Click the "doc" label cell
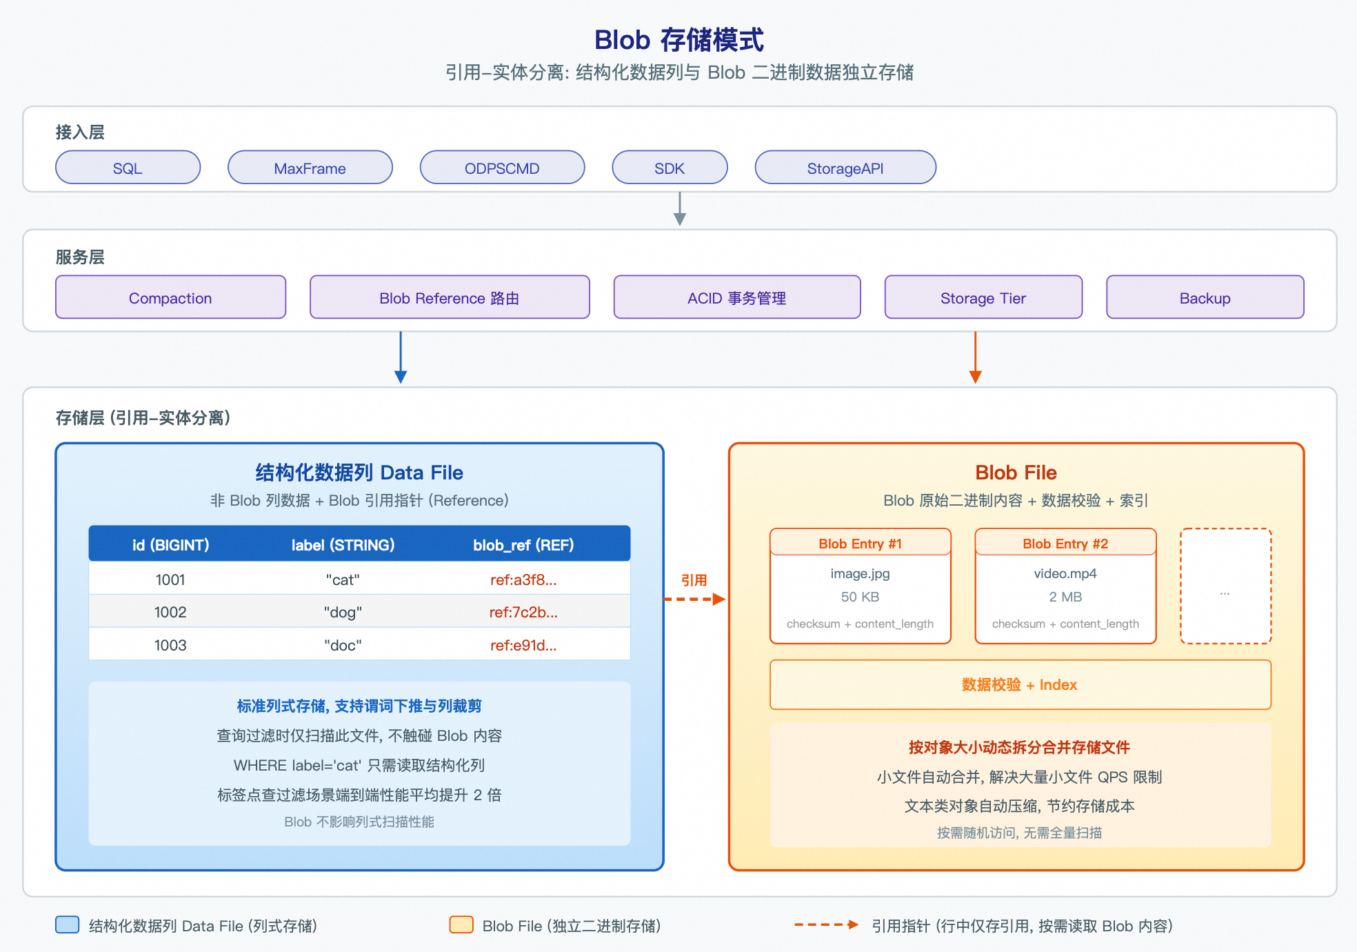 [343, 644]
